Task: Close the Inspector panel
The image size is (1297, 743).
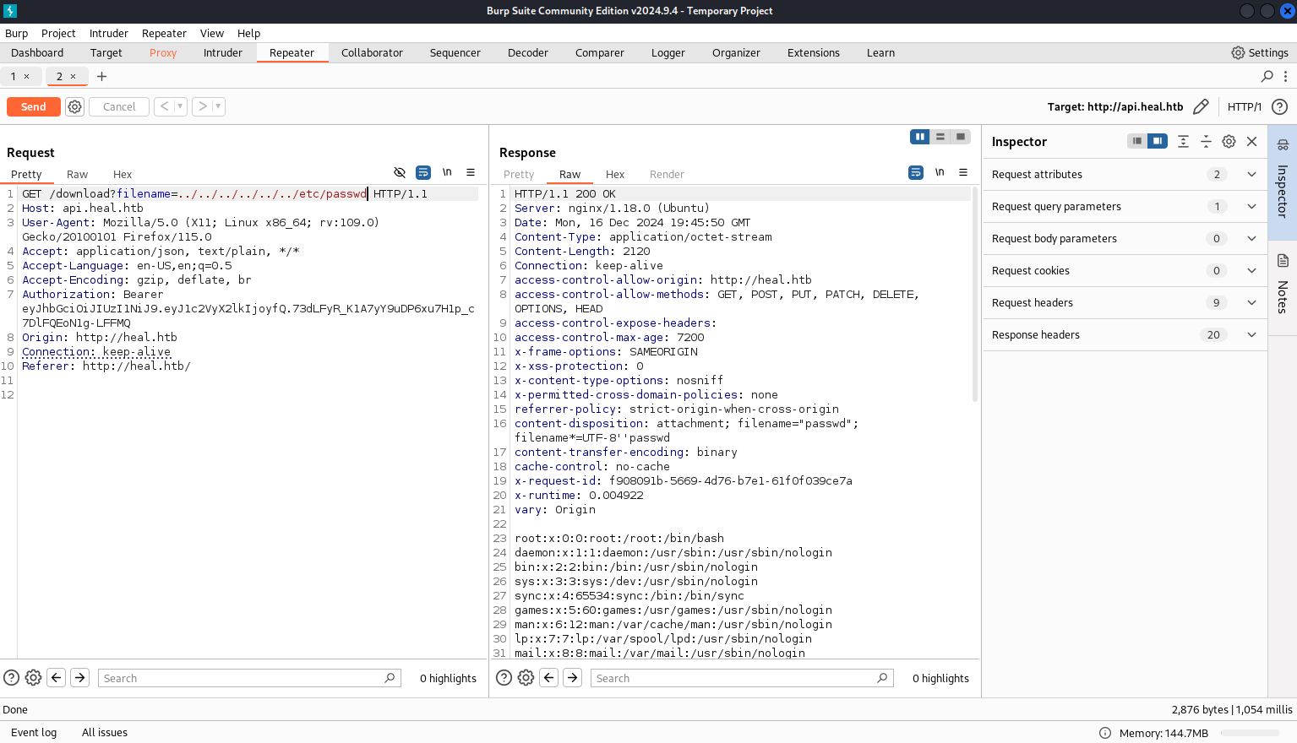Action: tap(1251, 141)
